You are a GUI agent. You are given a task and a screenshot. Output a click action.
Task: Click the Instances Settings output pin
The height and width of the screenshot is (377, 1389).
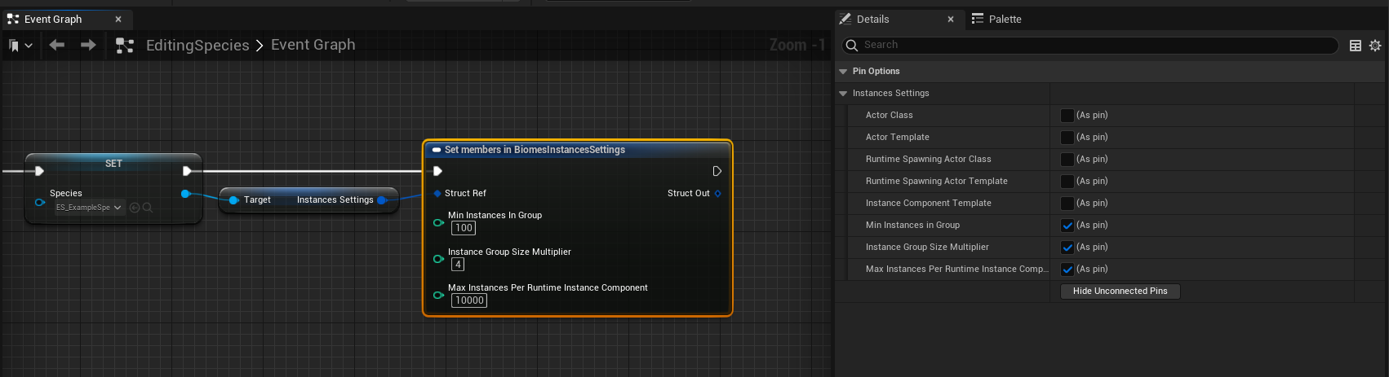[381, 200]
